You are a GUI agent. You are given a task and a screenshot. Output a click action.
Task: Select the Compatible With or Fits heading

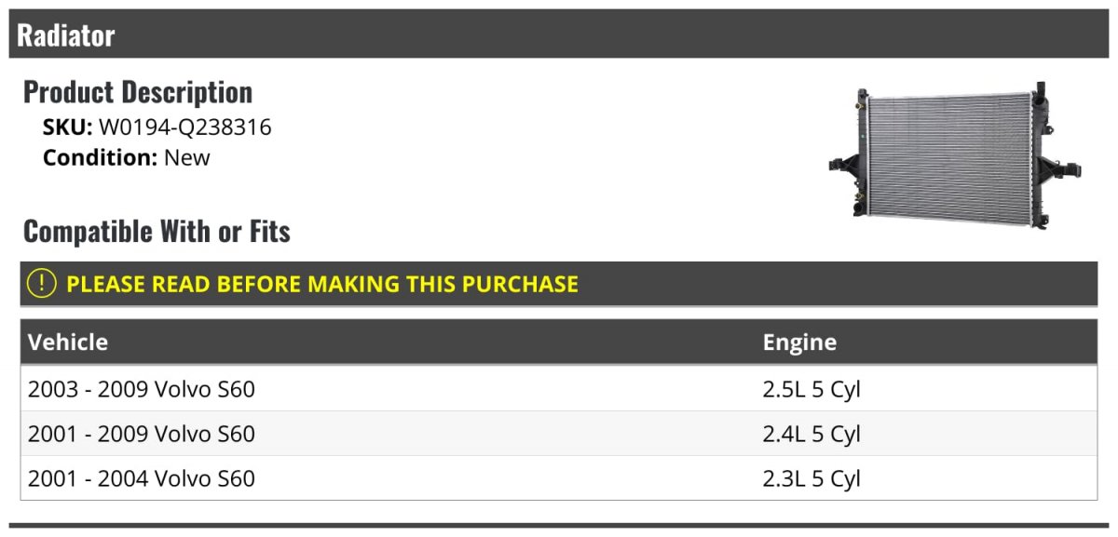click(x=157, y=231)
